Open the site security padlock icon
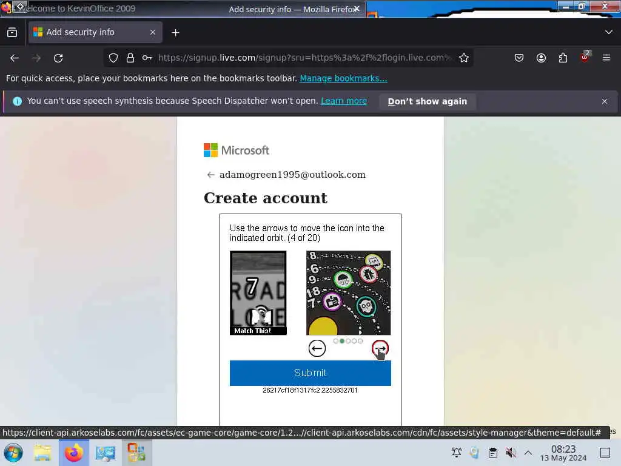Viewport: 621px width, 466px height. 130,58
